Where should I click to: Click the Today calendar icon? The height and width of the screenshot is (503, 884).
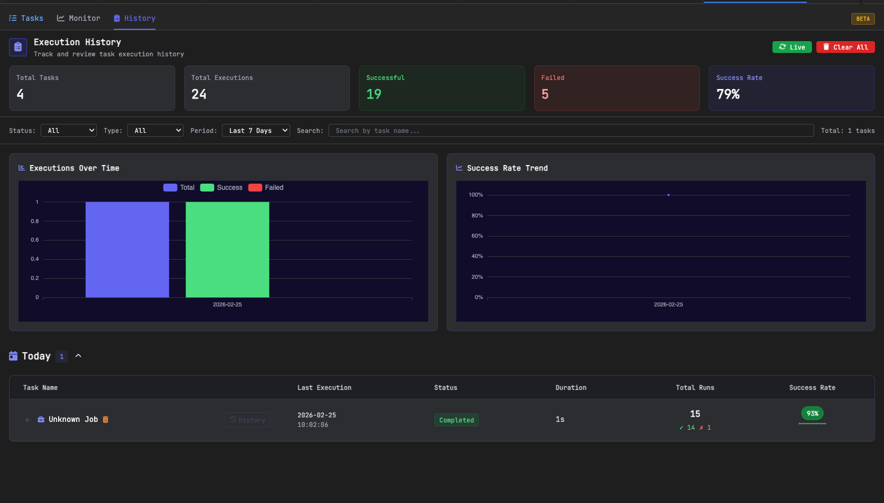[14, 356]
